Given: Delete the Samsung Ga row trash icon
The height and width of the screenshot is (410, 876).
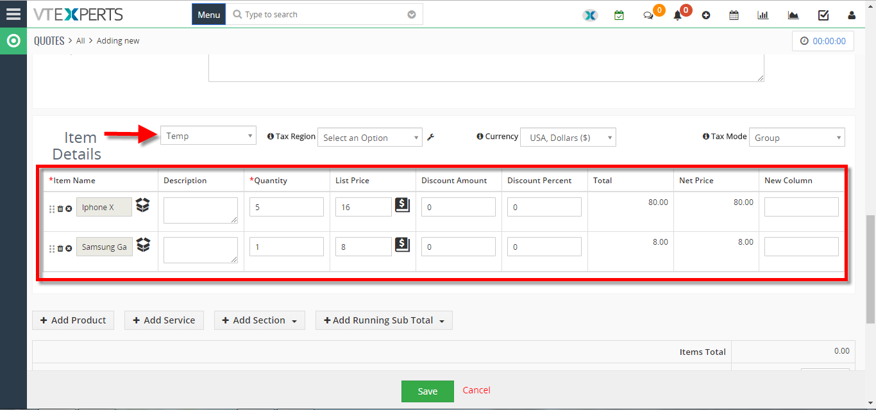Looking at the screenshot, I should (x=60, y=249).
